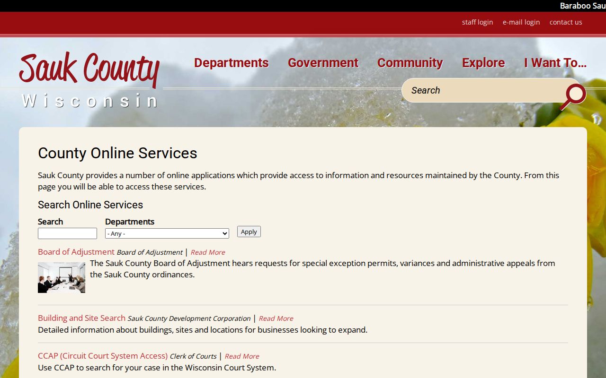Open the Government menu
Image resolution: width=606 pixels, height=378 pixels.
(x=323, y=63)
